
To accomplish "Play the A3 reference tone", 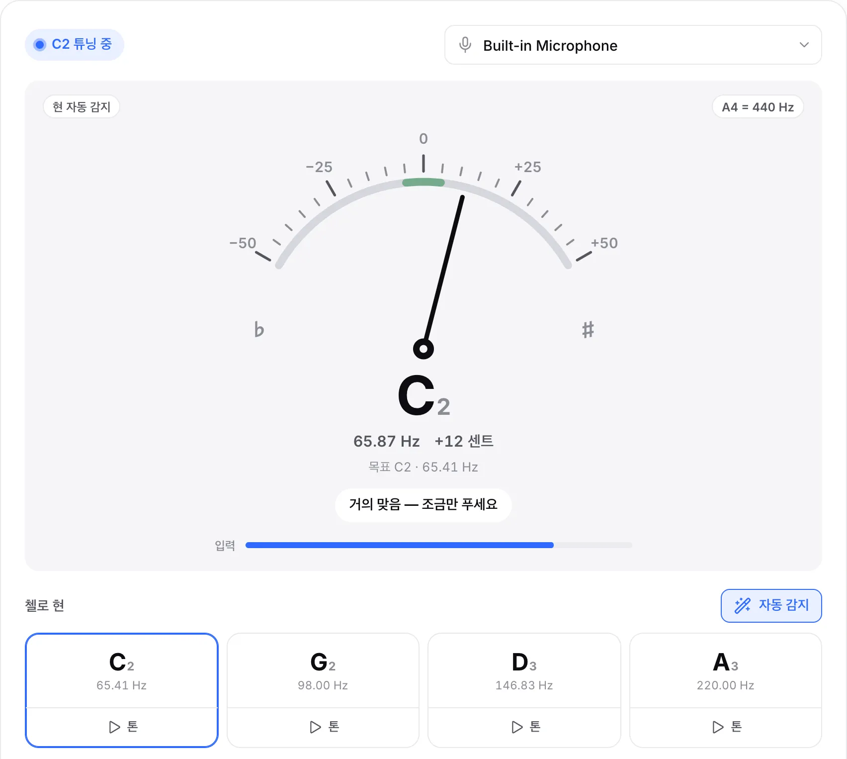I will pyautogui.click(x=726, y=727).
